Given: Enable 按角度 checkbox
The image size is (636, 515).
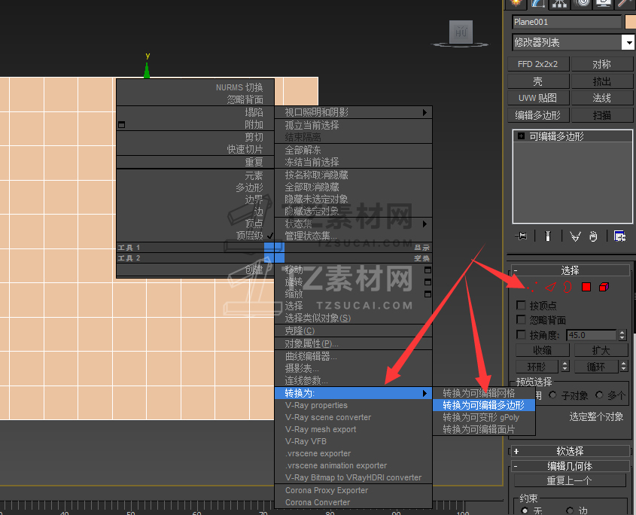Looking at the screenshot, I should click(x=521, y=334).
